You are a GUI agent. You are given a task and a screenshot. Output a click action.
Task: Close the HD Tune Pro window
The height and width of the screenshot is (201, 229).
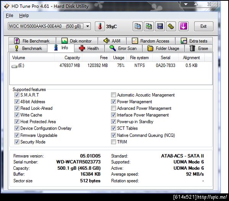[209, 4]
